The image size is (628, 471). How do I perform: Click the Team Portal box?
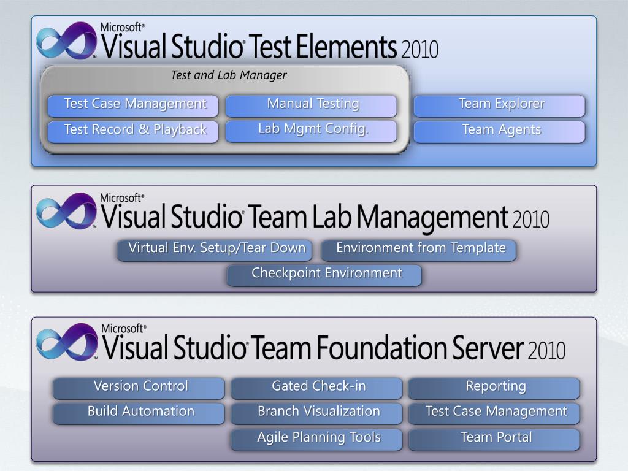point(494,439)
